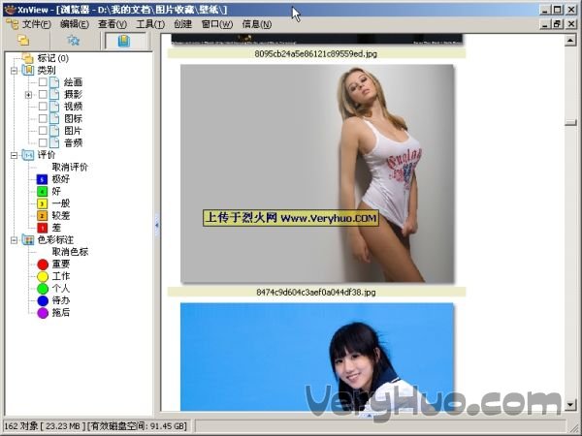Open the 工具(T) menu
This screenshot has width=582, height=436.
pos(149,23)
